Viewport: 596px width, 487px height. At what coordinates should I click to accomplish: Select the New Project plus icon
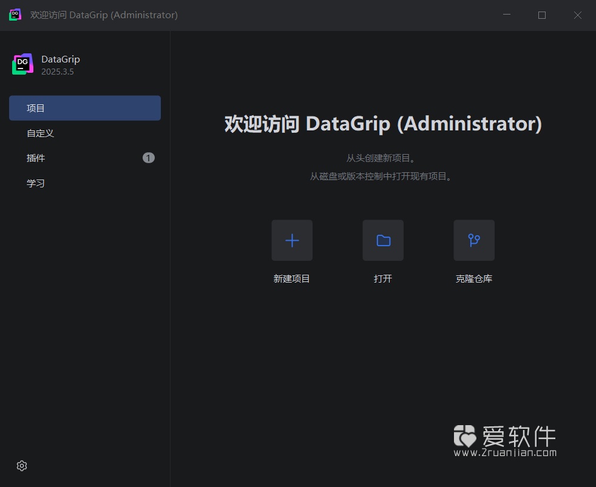point(292,240)
